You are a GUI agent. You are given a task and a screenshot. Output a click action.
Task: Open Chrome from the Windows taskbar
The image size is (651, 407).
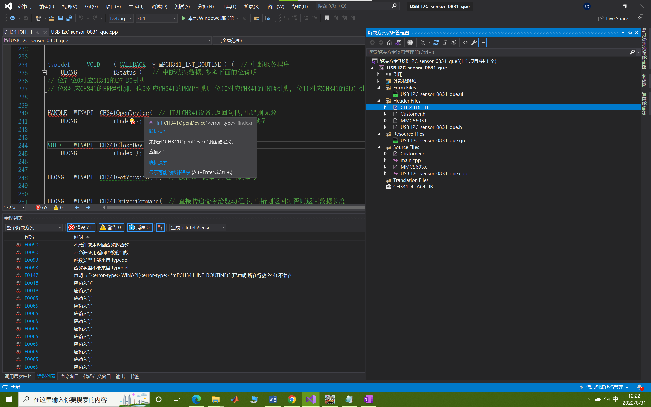click(x=292, y=399)
